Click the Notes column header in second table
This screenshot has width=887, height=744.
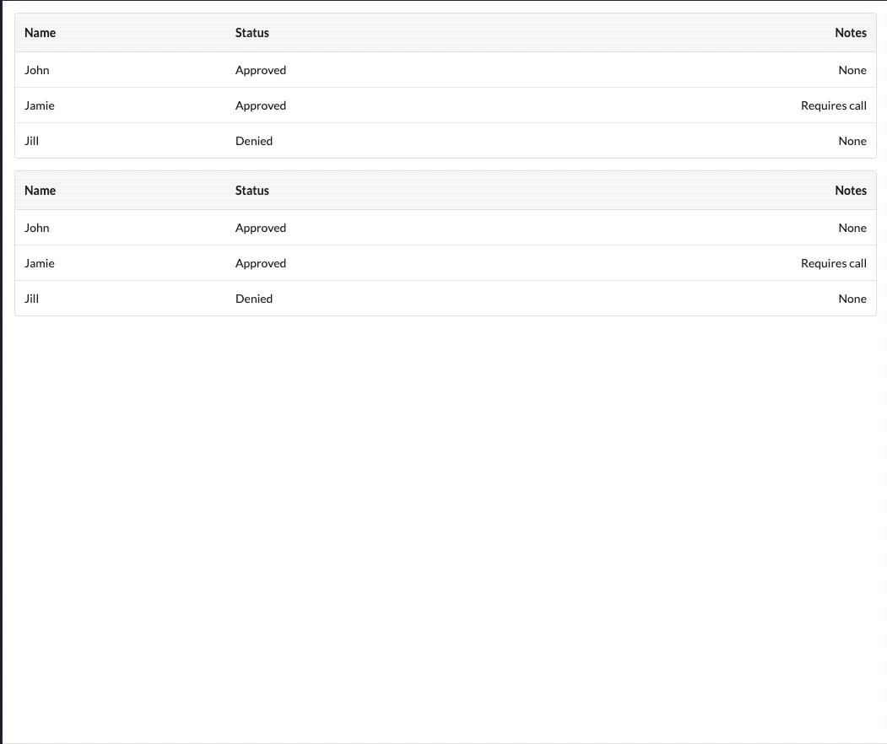coord(851,191)
